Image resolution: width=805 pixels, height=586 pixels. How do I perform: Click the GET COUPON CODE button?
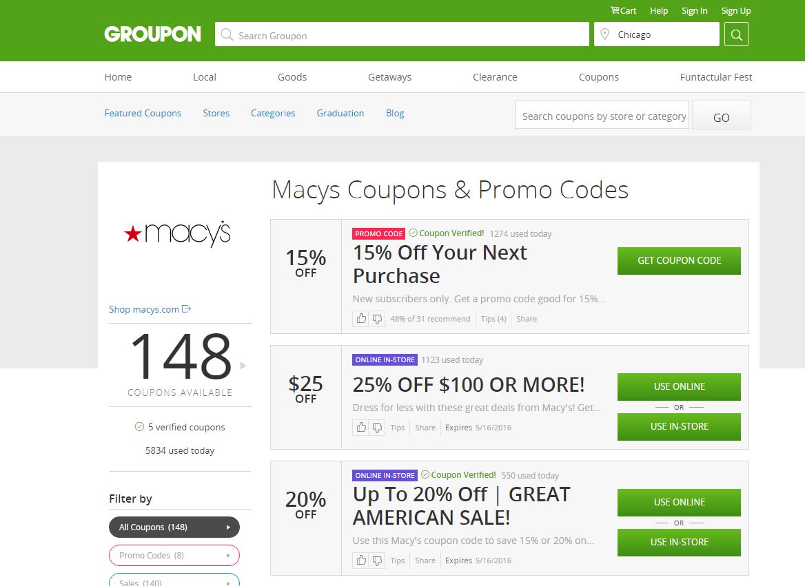tap(679, 261)
